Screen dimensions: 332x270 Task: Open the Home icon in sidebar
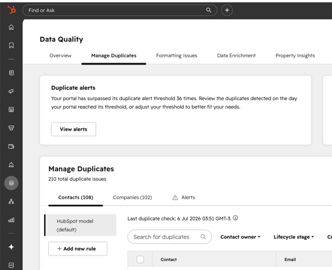[11, 27]
